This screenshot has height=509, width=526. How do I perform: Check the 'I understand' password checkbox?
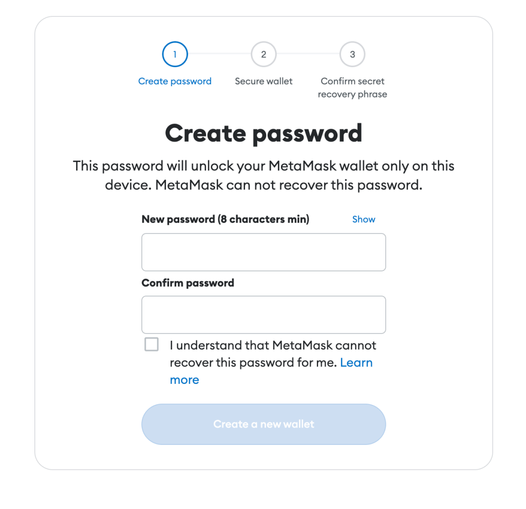(152, 344)
